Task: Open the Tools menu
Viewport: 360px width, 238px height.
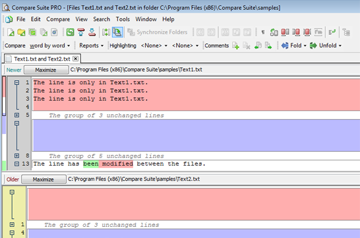Action: click(123, 19)
